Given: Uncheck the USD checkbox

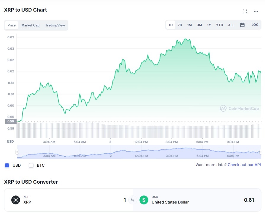Looking at the screenshot, I should (x=7, y=165).
